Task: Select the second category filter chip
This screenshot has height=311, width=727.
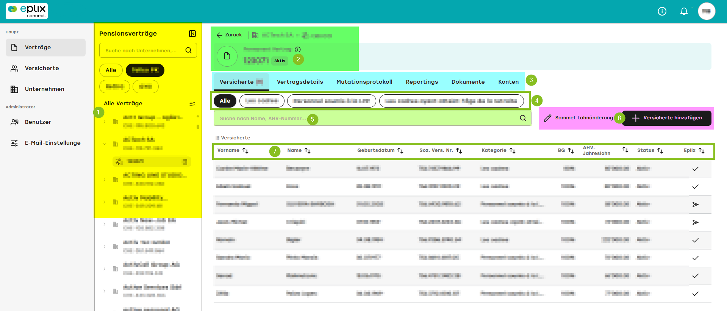Action: [262, 101]
